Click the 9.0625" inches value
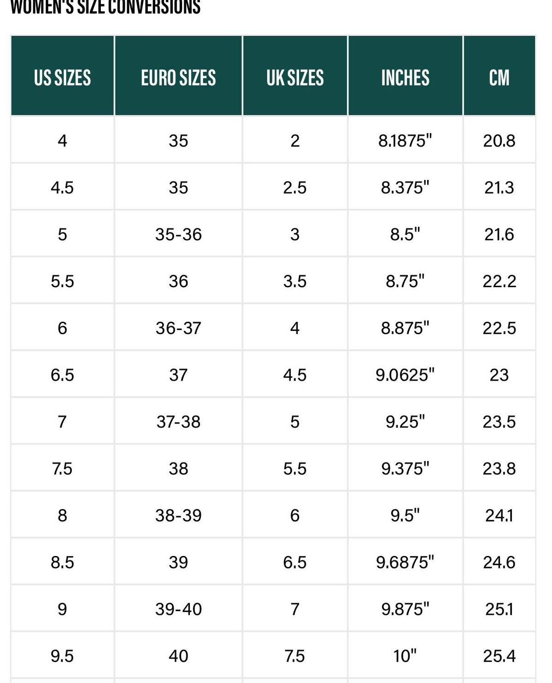 tap(405, 375)
